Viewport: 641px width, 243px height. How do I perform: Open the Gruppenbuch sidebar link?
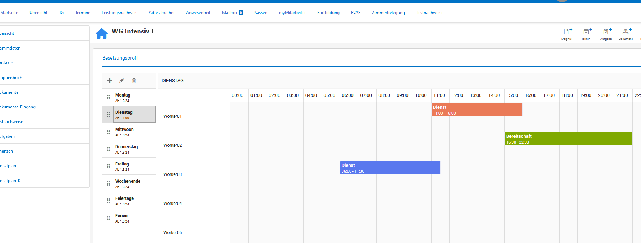point(11,78)
